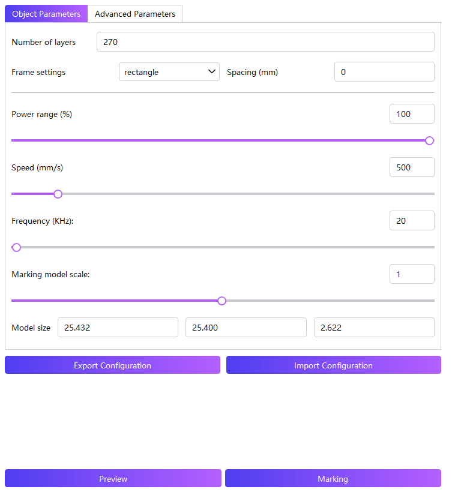Image resolution: width=452 pixels, height=492 pixels.
Task: Click the Frame settings label
Action: point(38,72)
